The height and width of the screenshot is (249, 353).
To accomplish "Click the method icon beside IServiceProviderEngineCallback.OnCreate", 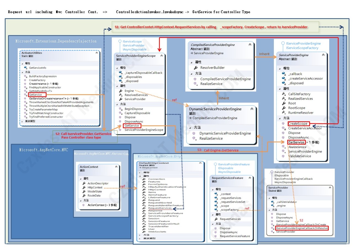I will [272, 225].
